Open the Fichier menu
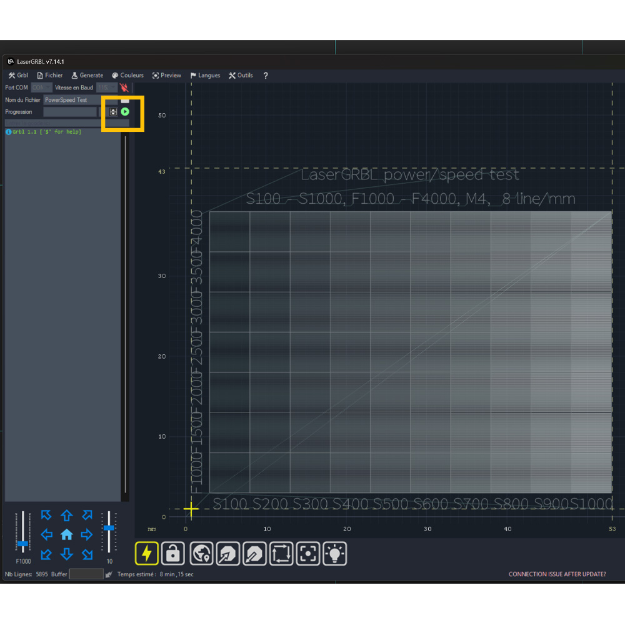Image resolution: width=625 pixels, height=625 pixels. click(50, 76)
